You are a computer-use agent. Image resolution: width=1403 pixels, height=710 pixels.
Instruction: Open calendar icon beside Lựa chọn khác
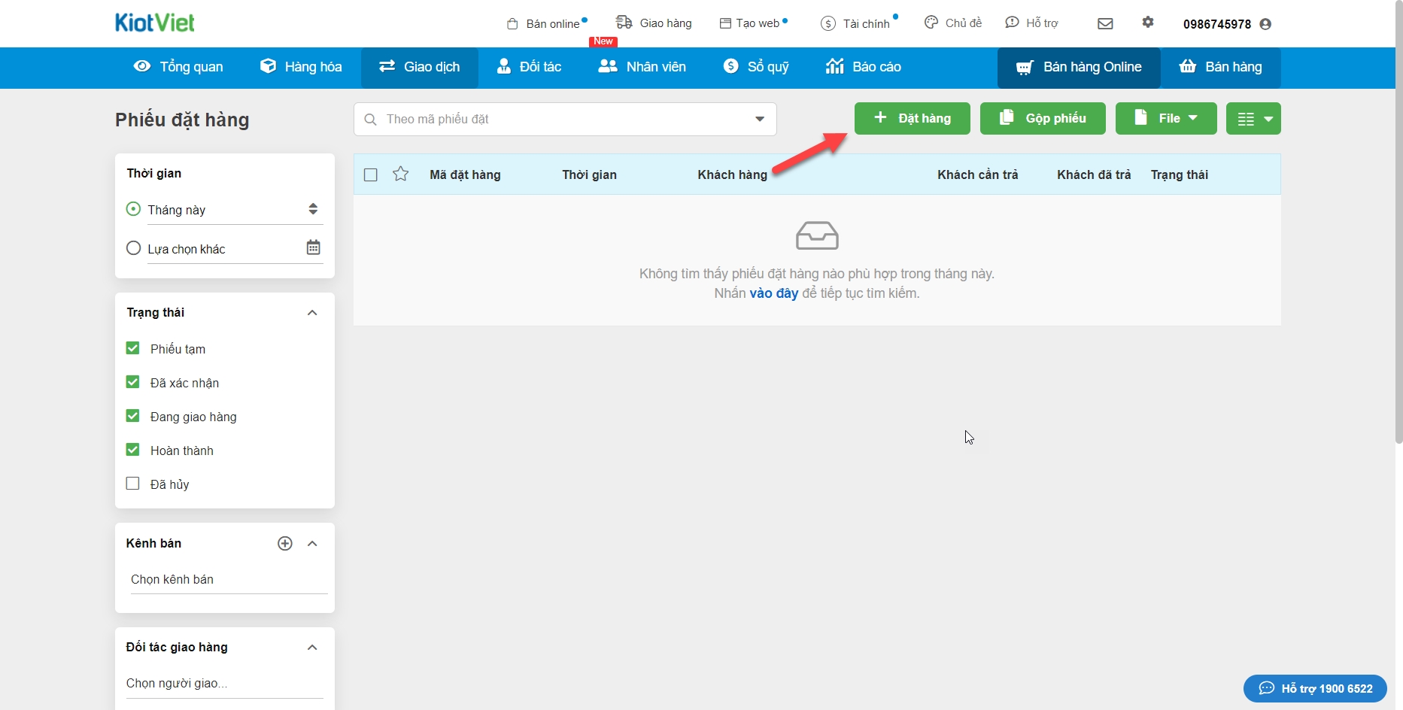click(x=313, y=247)
